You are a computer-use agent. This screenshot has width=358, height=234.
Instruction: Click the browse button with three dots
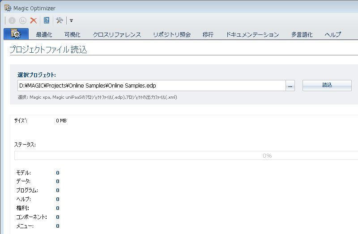(290, 86)
